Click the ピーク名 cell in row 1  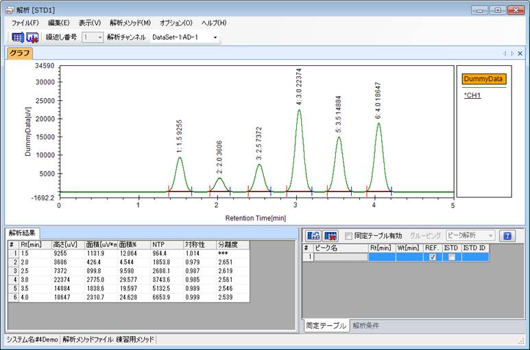(340, 257)
